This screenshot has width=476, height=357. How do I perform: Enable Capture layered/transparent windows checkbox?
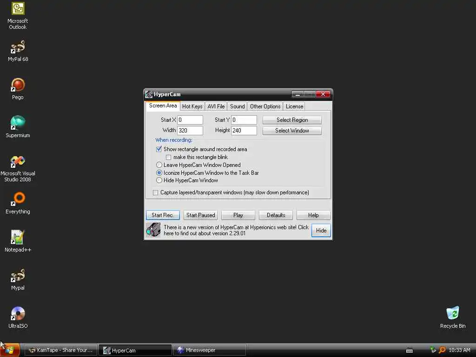pos(155,192)
